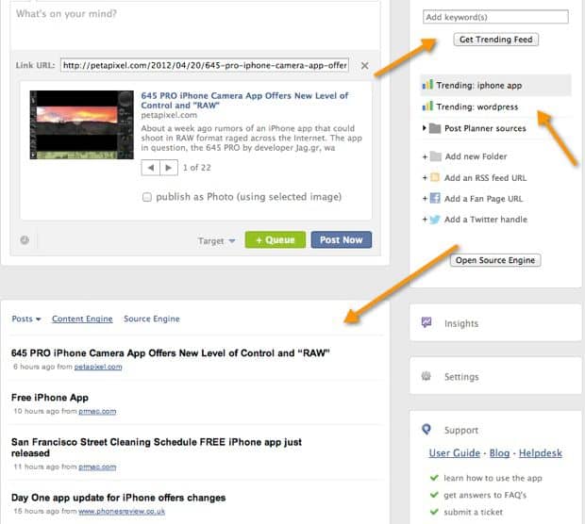Click the Post Now button
585x524 pixels.
click(x=342, y=240)
